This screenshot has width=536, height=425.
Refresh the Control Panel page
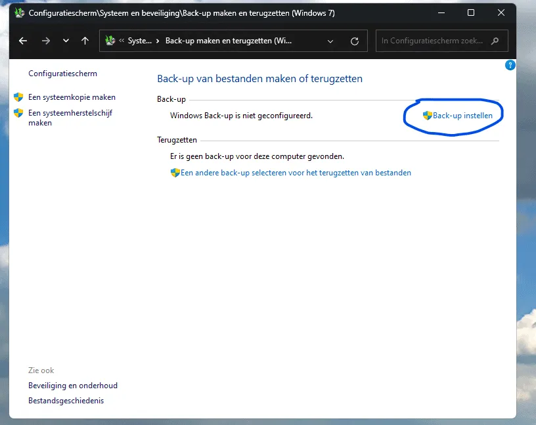[355, 41]
